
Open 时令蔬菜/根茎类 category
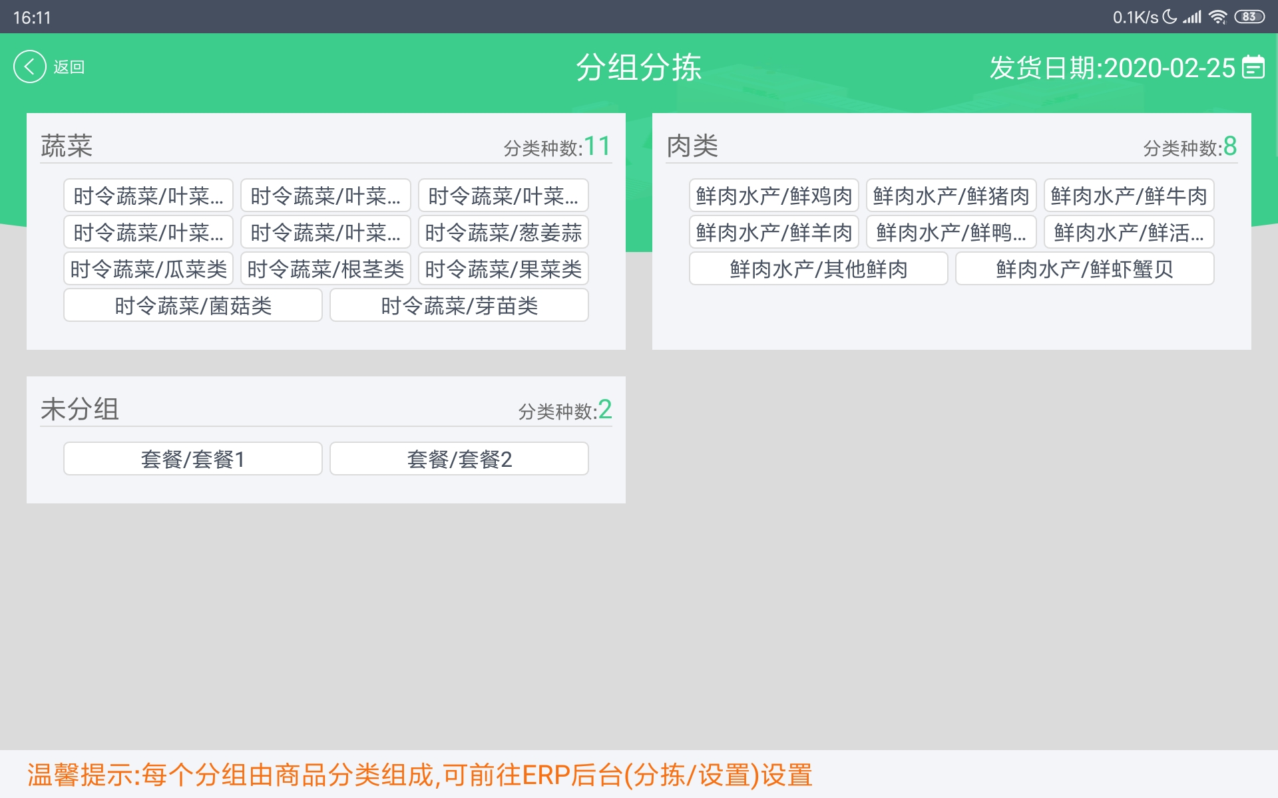point(325,269)
